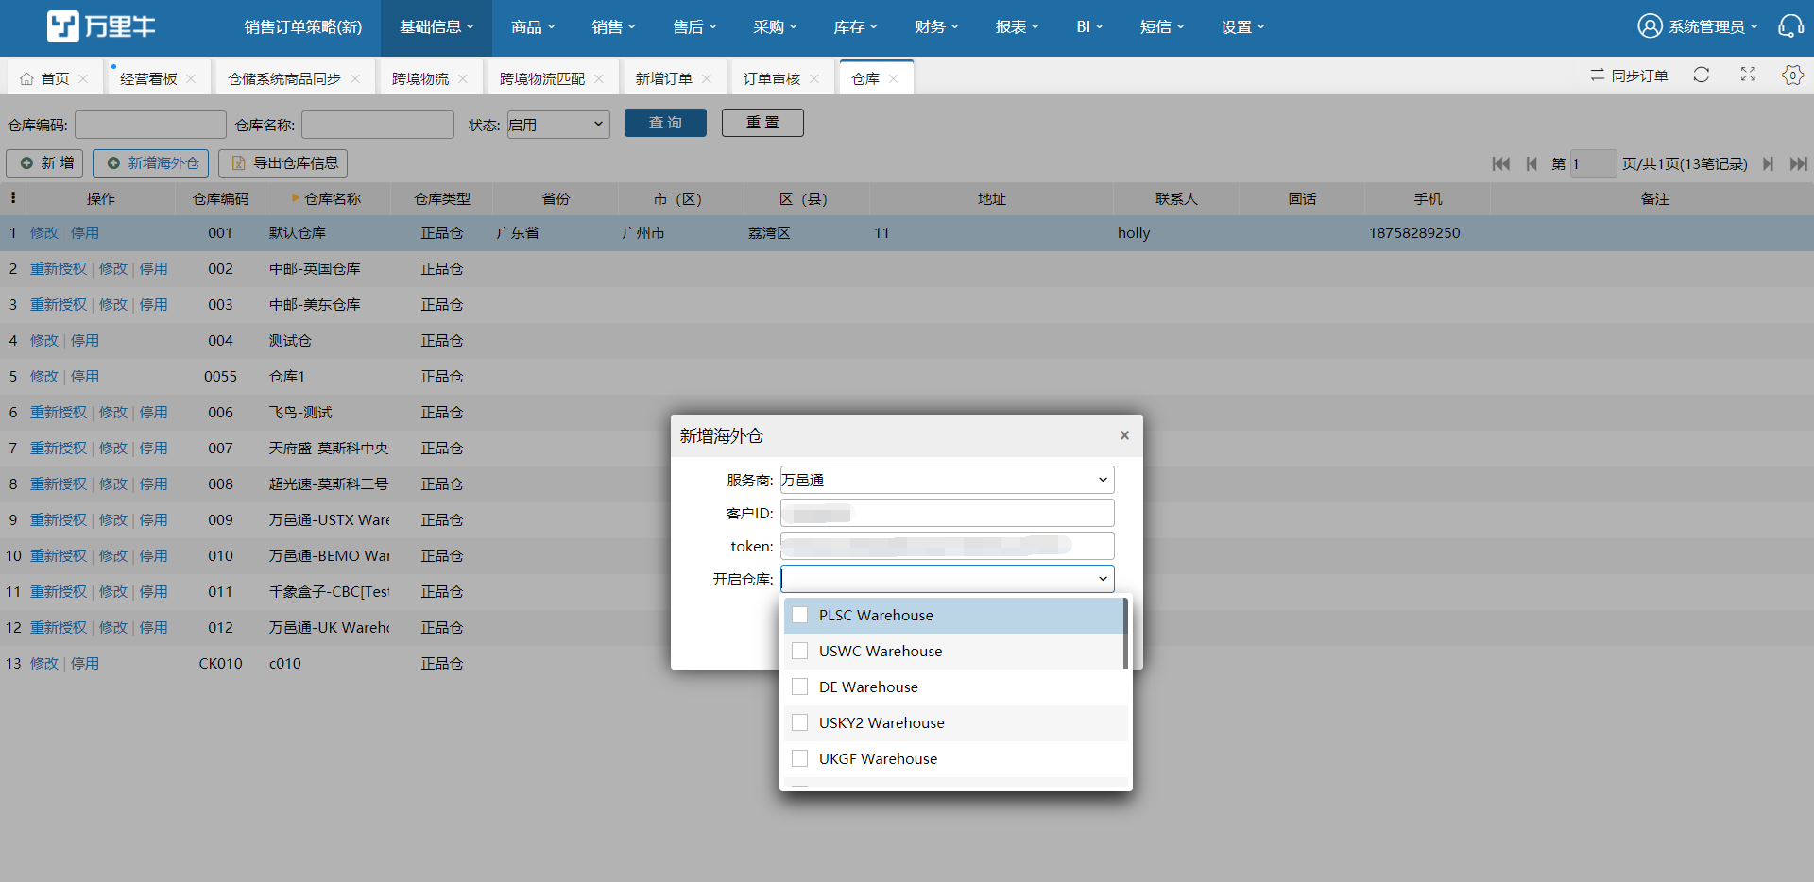Click 停用 for c010 row
Screen dimensions: 1814x882
pyautogui.click(x=85, y=664)
